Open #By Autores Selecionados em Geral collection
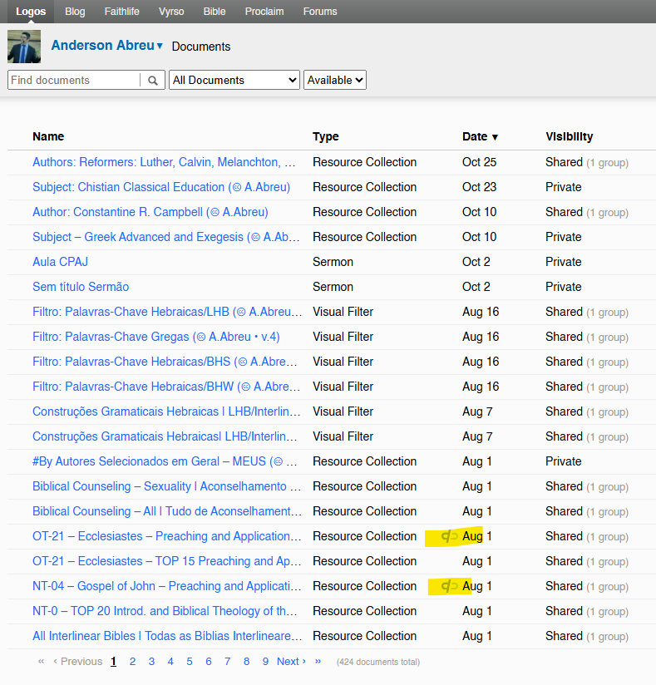This screenshot has height=685, width=656. tap(165, 461)
